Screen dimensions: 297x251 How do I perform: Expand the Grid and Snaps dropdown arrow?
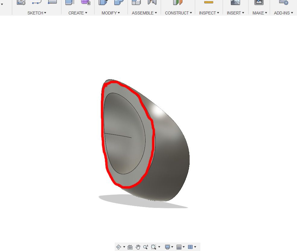coord(184,247)
